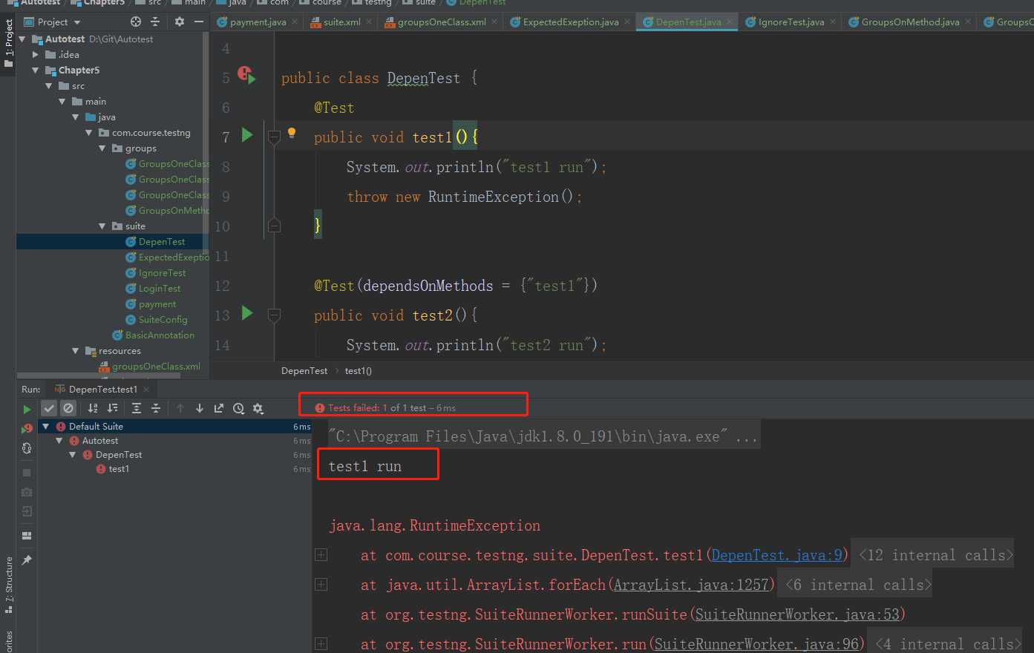Expand all test results
The image size is (1034, 653).
pos(137,408)
